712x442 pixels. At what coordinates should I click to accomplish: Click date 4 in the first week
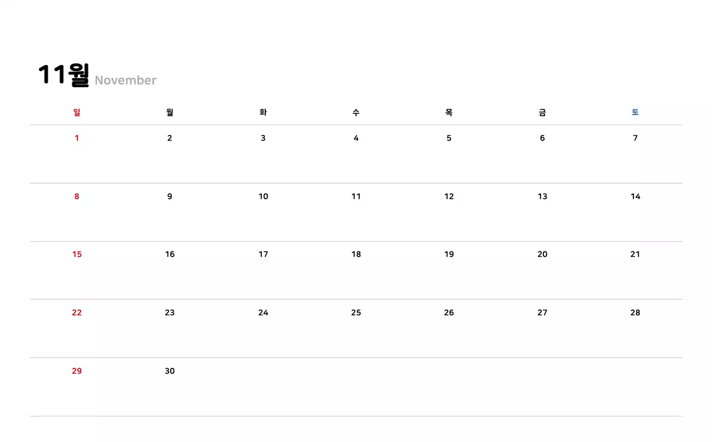tap(356, 138)
